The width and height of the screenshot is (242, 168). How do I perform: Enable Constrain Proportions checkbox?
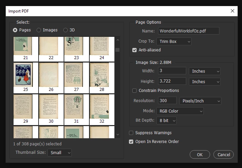pos(134,91)
